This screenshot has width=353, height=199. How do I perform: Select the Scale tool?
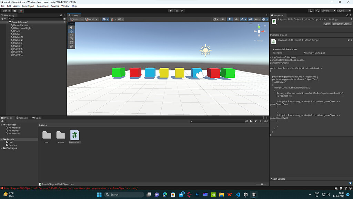click(71, 39)
